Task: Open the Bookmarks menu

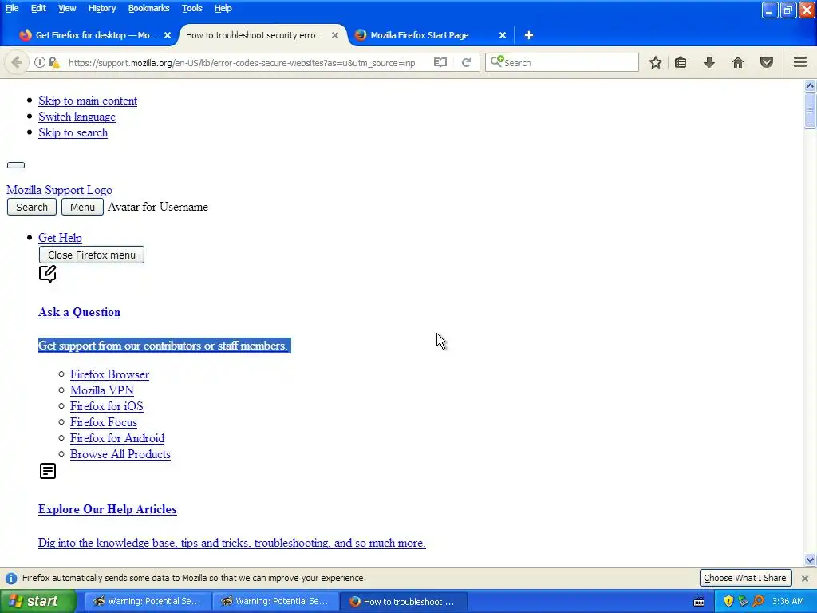Action: point(148,8)
